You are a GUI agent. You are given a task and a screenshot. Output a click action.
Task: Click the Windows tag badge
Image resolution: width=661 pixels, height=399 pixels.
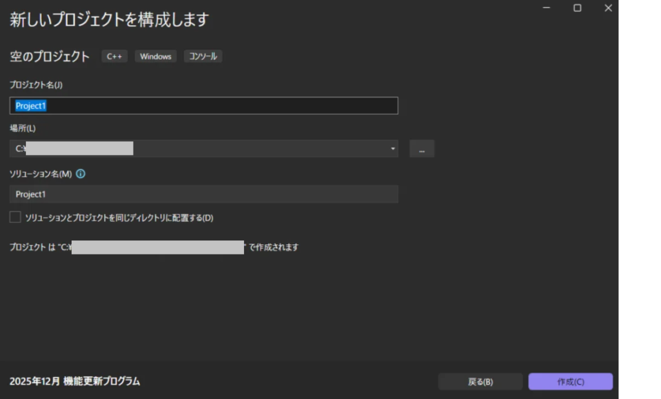click(156, 57)
